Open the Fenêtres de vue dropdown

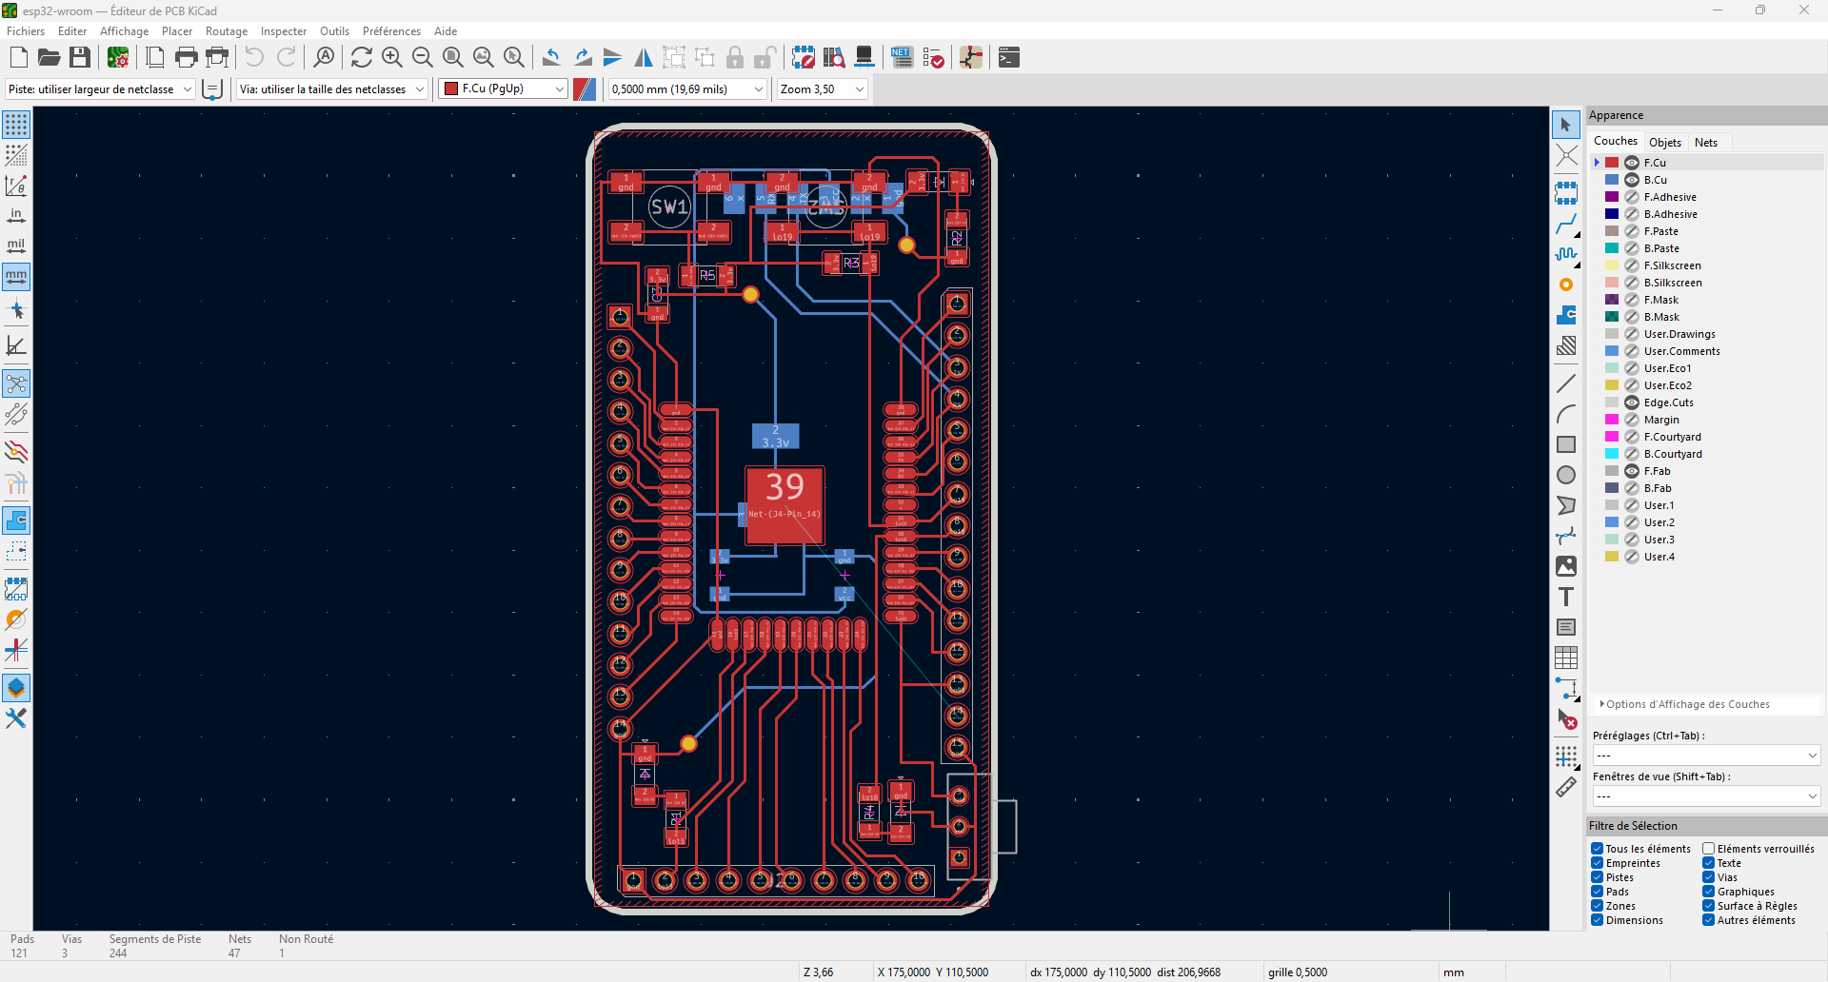[x=1706, y=796]
